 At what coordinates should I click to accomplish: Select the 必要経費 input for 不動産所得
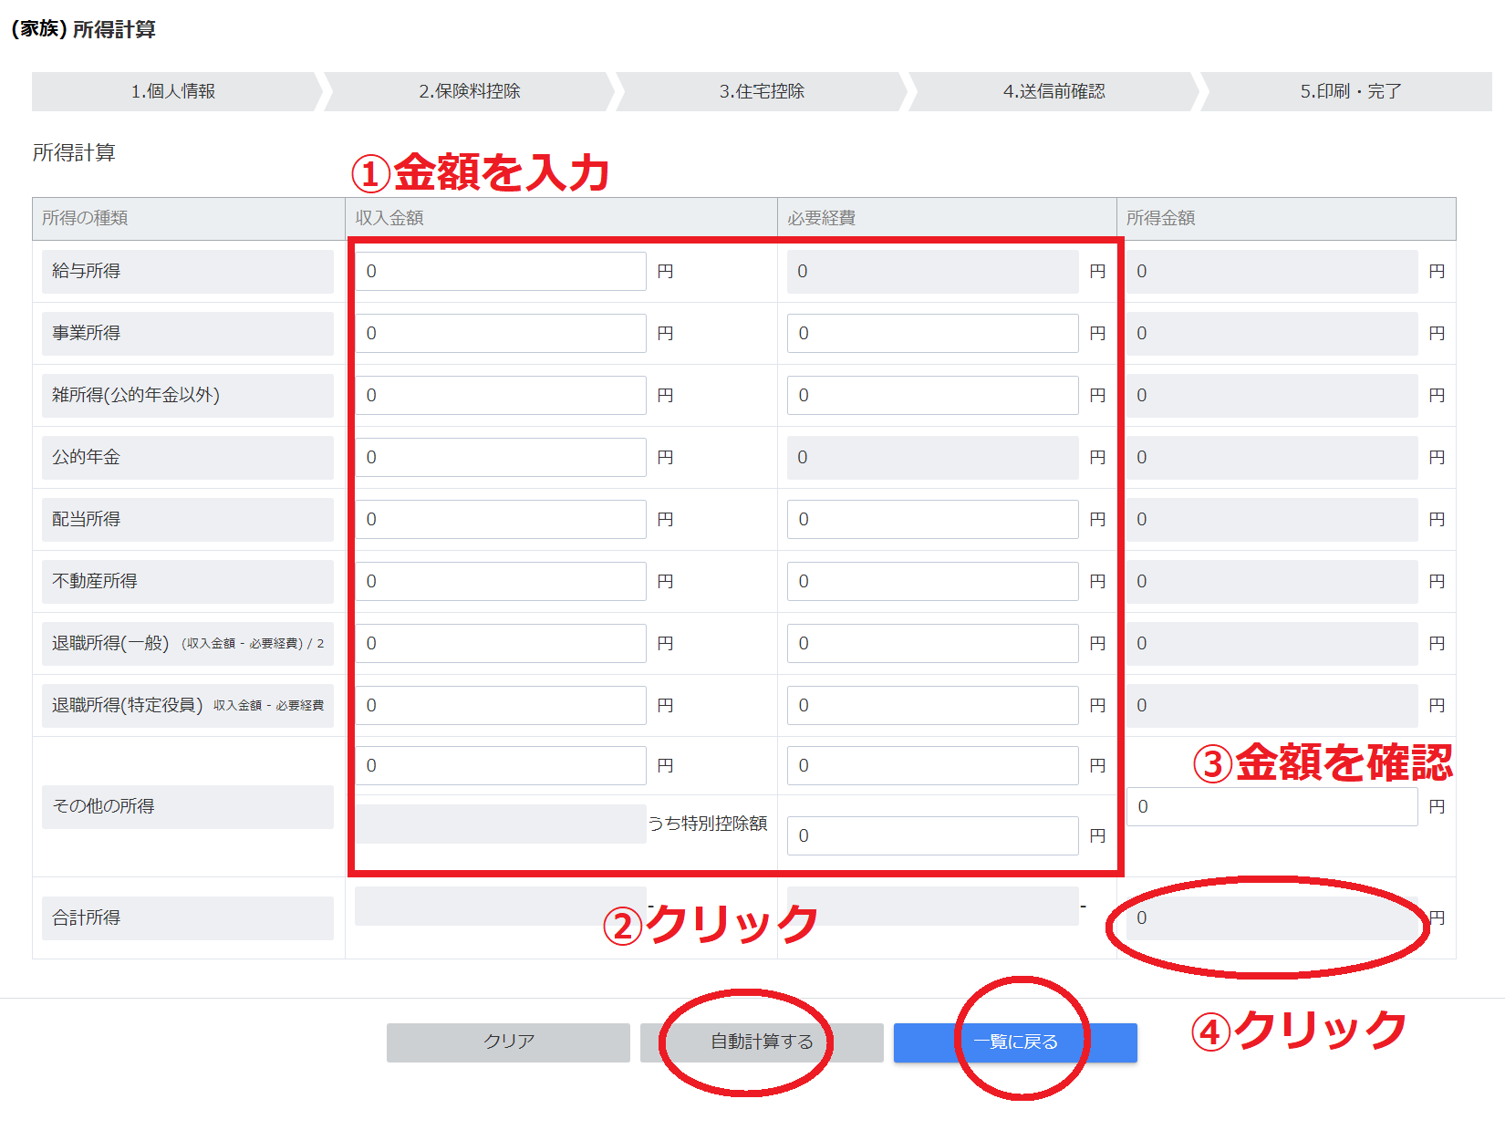click(x=931, y=581)
